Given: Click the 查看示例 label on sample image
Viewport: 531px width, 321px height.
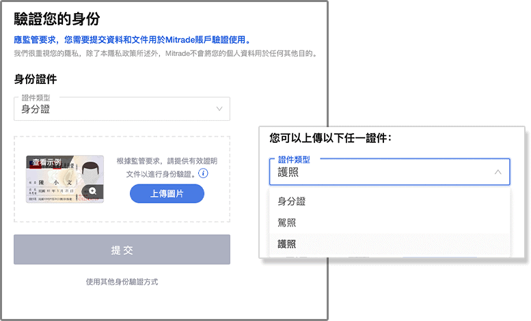Looking at the screenshot, I should tap(46, 162).
